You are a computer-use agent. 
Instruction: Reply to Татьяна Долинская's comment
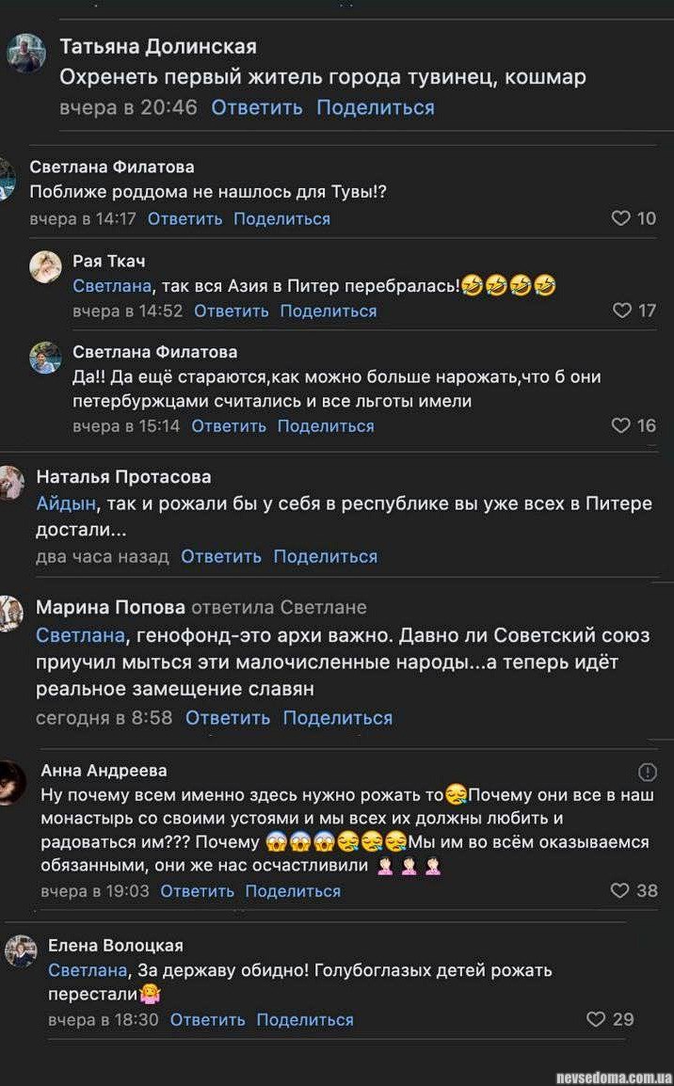click(257, 107)
